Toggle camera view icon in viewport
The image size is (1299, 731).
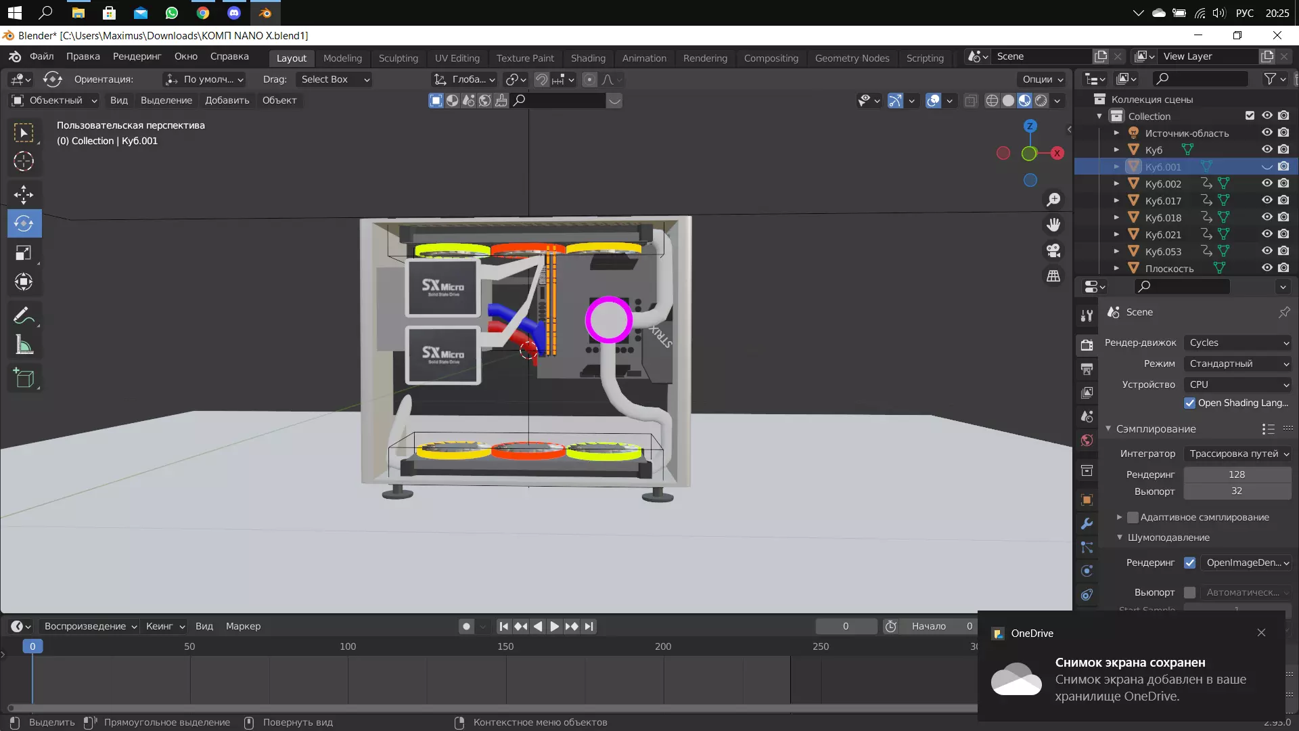pyautogui.click(x=1053, y=250)
